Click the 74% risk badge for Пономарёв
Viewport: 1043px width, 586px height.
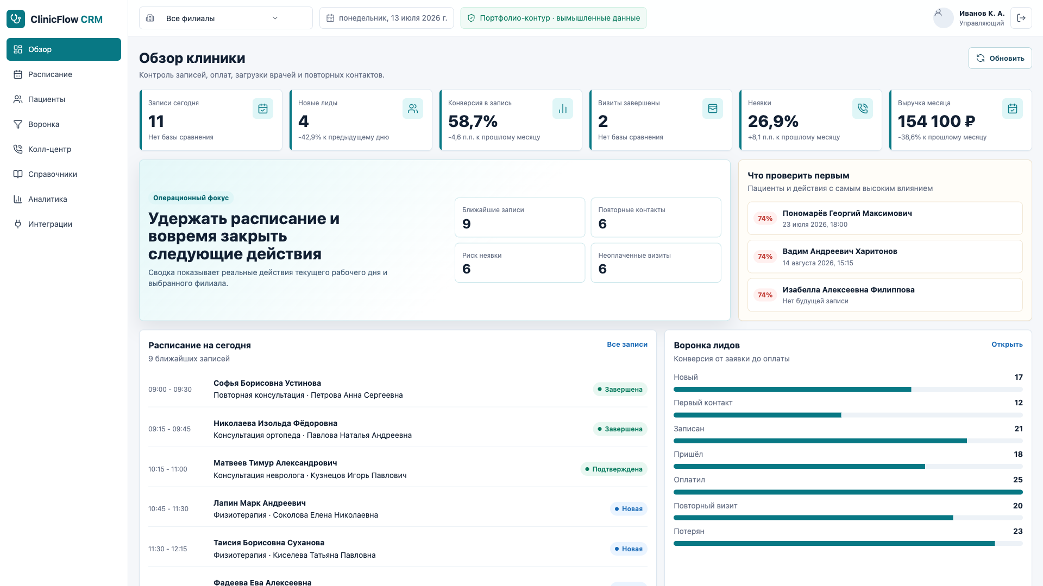(765, 219)
